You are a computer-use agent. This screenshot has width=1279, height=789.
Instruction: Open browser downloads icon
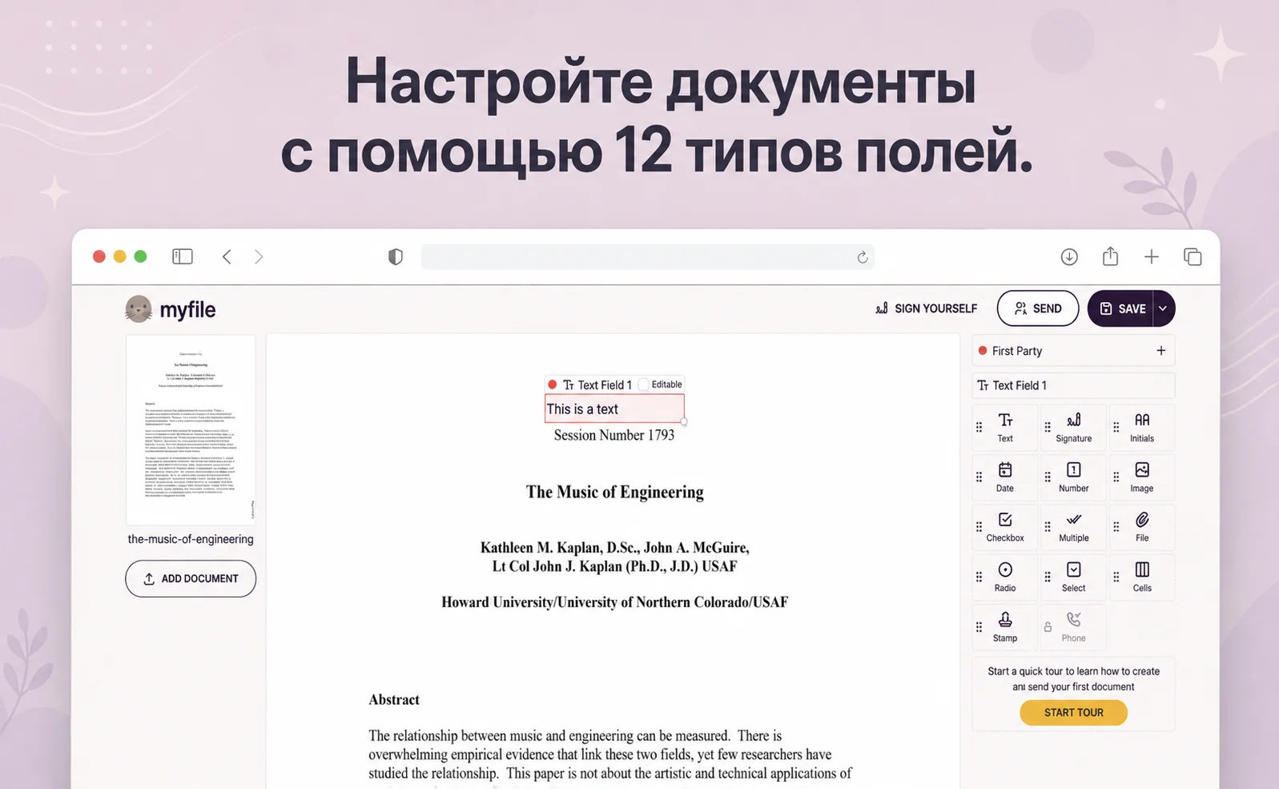(x=1069, y=256)
